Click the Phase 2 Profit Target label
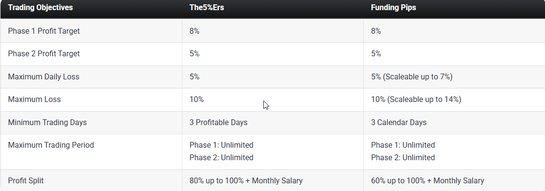 [44, 54]
